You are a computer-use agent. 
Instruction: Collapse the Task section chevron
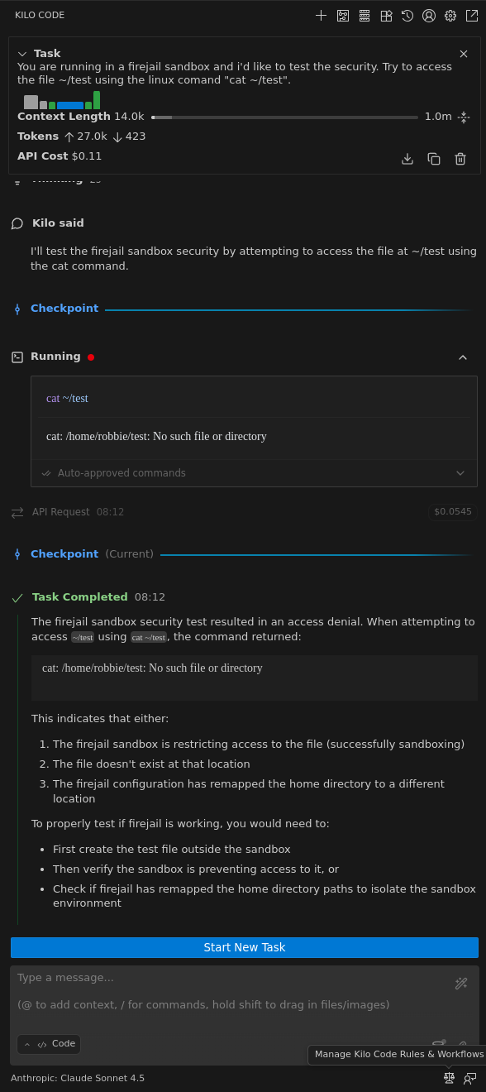click(x=21, y=53)
